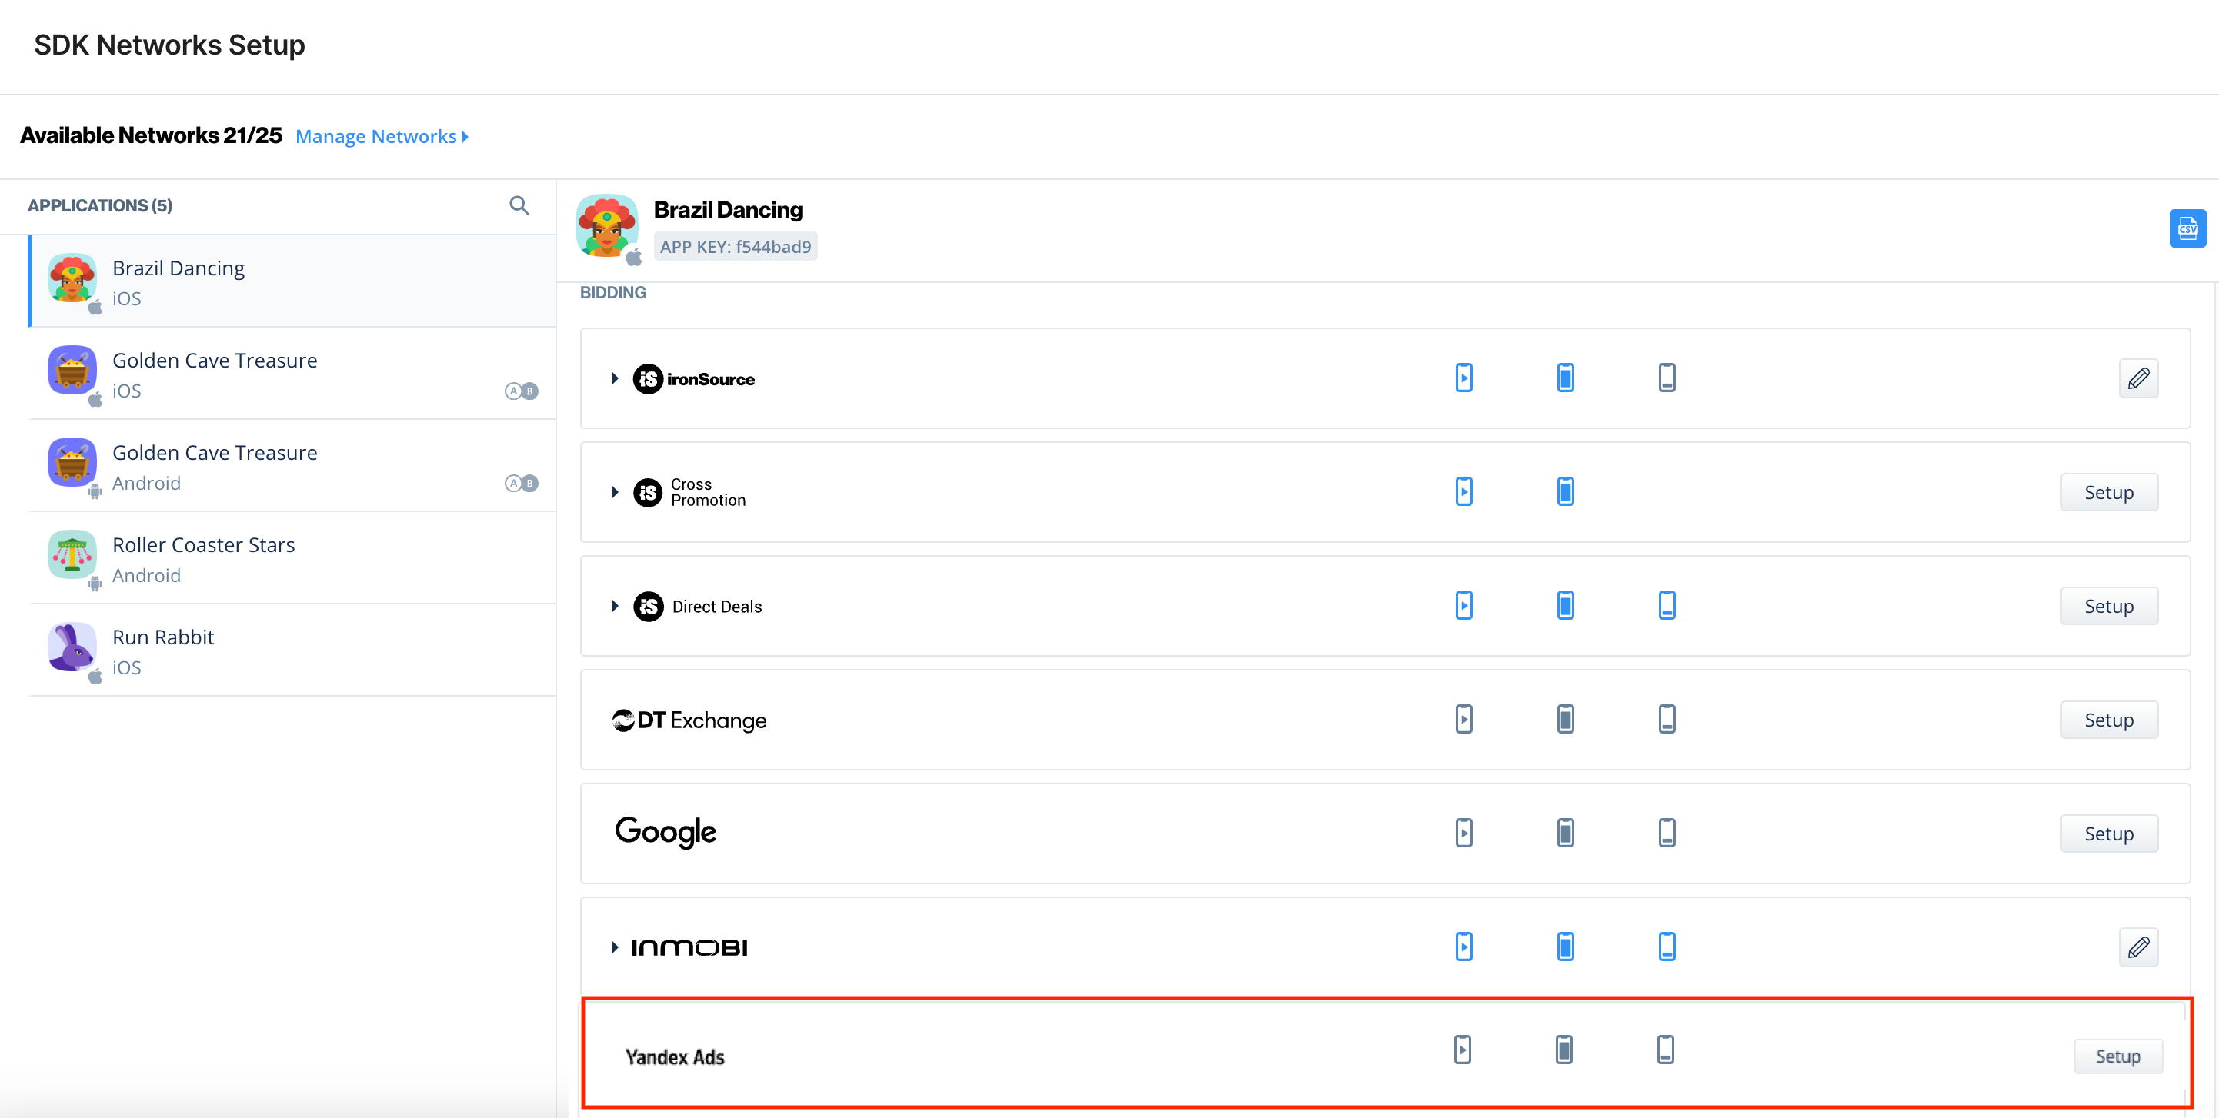
Task: Click DT Exchange rewarded video icon
Action: point(1463,719)
